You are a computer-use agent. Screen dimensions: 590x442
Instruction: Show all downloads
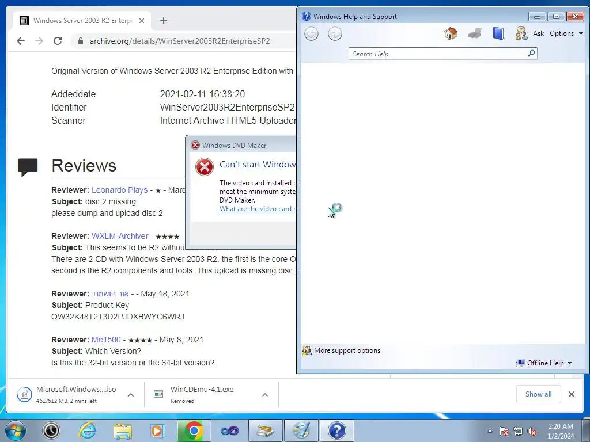pyautogui.click(x=539, y=394)
